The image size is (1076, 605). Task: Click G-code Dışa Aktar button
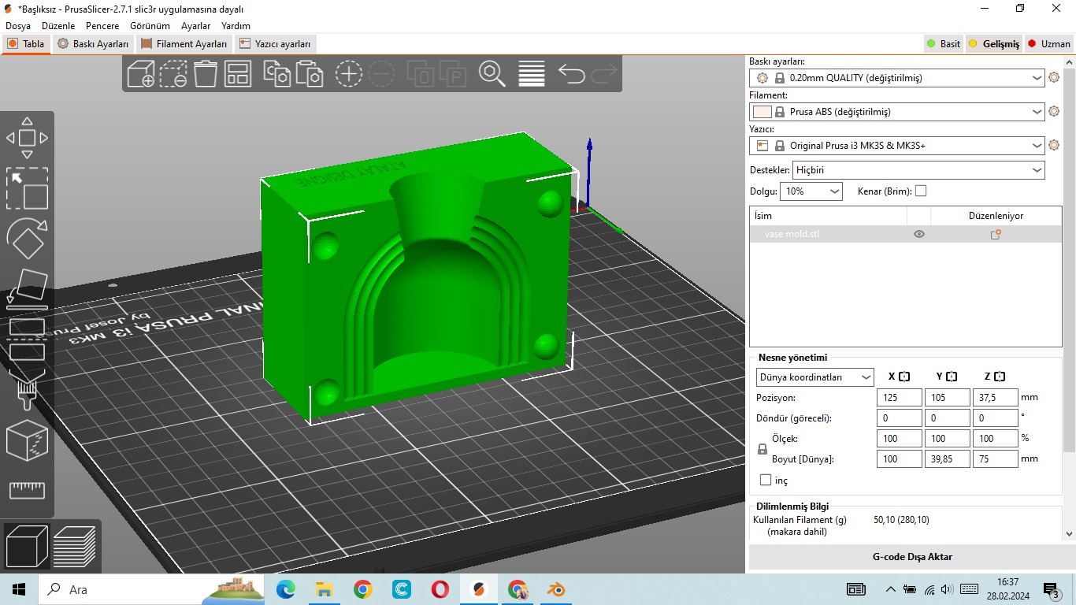pyautogui.click(x=912, y=556)
